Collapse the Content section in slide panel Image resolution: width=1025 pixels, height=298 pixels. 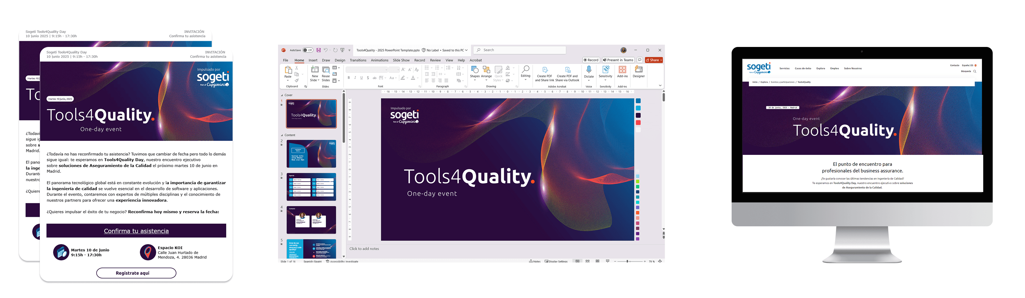tap(282, 135)
